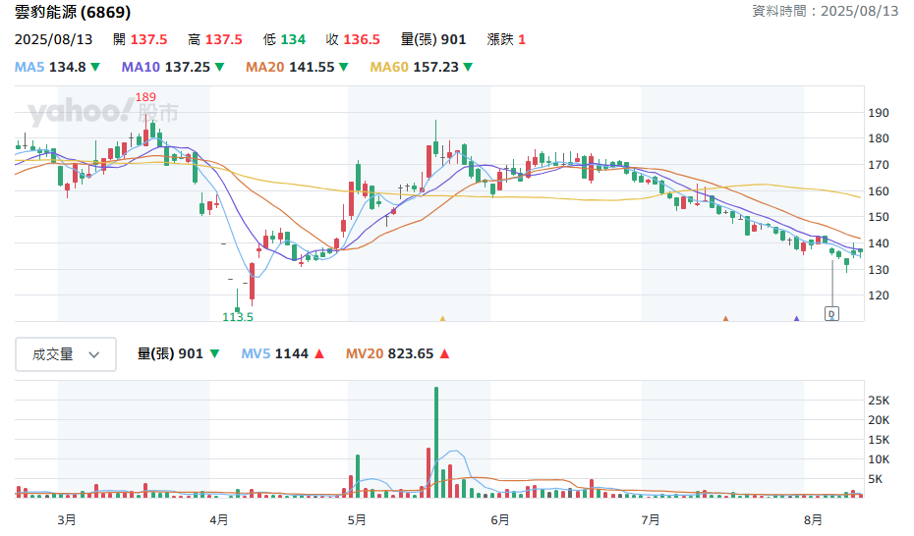
Task: Click the 量(張) 901 value in quote row
Action: pyautogui.click(x=433, y=39)
